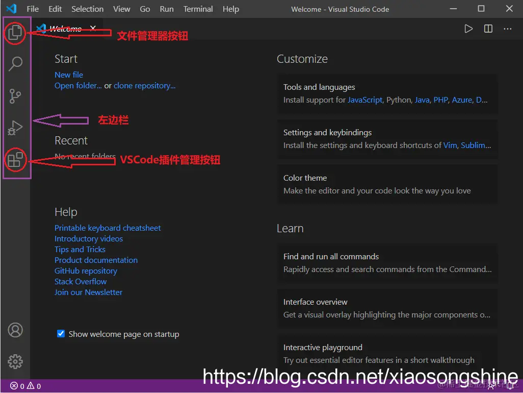Open the Edit menu

55,9
